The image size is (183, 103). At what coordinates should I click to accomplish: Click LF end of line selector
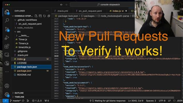(x=169, y=101)
